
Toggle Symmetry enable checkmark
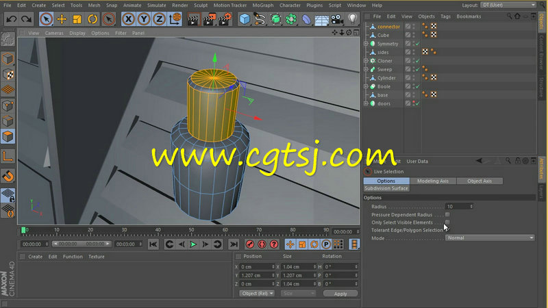click(x=418, y=44)
